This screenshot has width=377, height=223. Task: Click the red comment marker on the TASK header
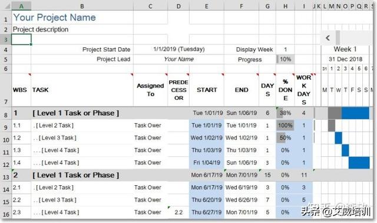point(132,75)
